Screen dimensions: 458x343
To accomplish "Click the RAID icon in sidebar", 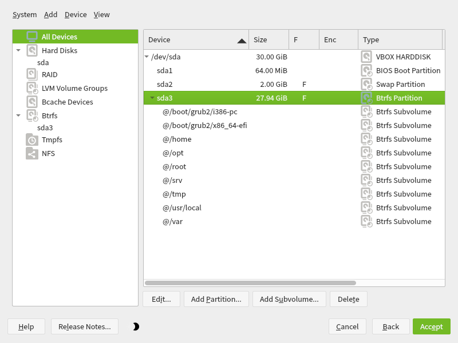I will pyautogui.click(x=32, y=74).
